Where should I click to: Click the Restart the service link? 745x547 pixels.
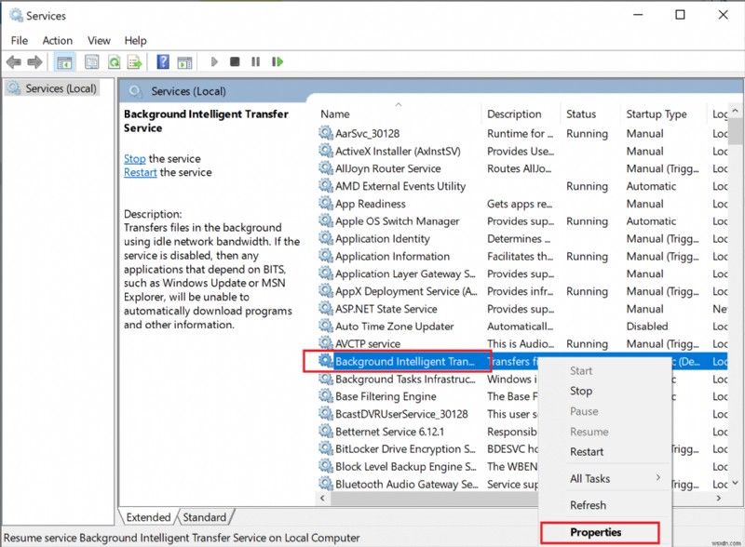pos(140,171)
